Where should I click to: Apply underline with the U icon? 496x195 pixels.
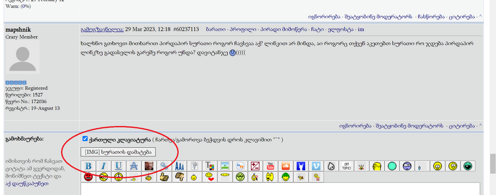point(119,166)
